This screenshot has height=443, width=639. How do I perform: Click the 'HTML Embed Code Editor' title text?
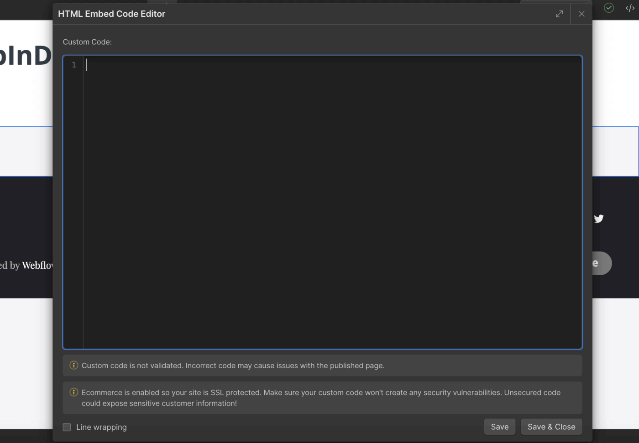(111, 14)
